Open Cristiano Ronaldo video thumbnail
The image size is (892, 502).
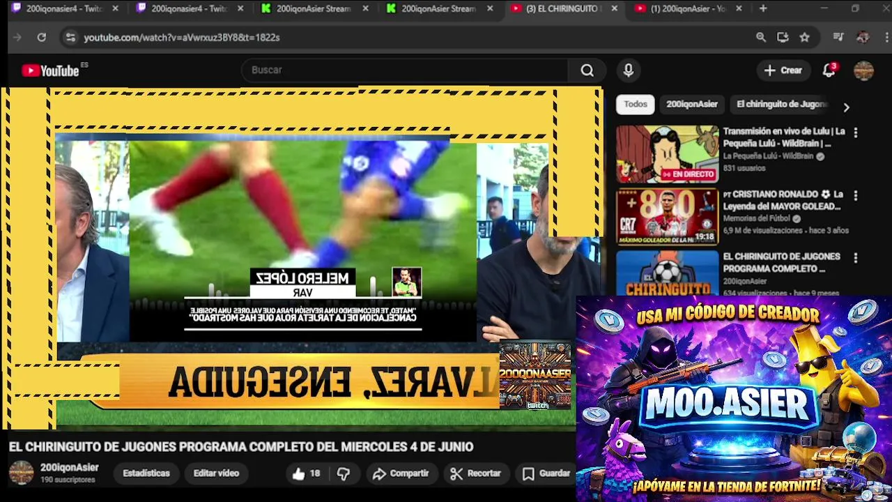coord(667,217)
